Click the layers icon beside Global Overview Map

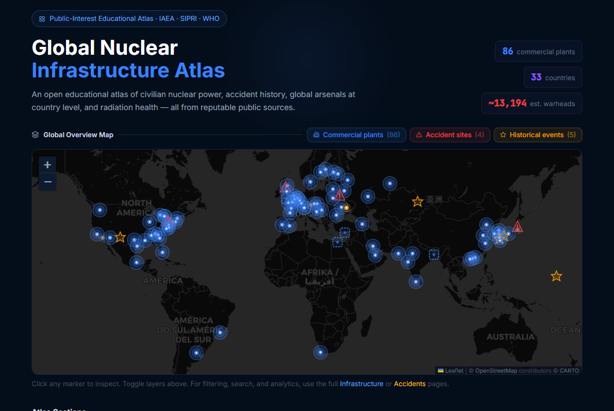coord(34,134)
